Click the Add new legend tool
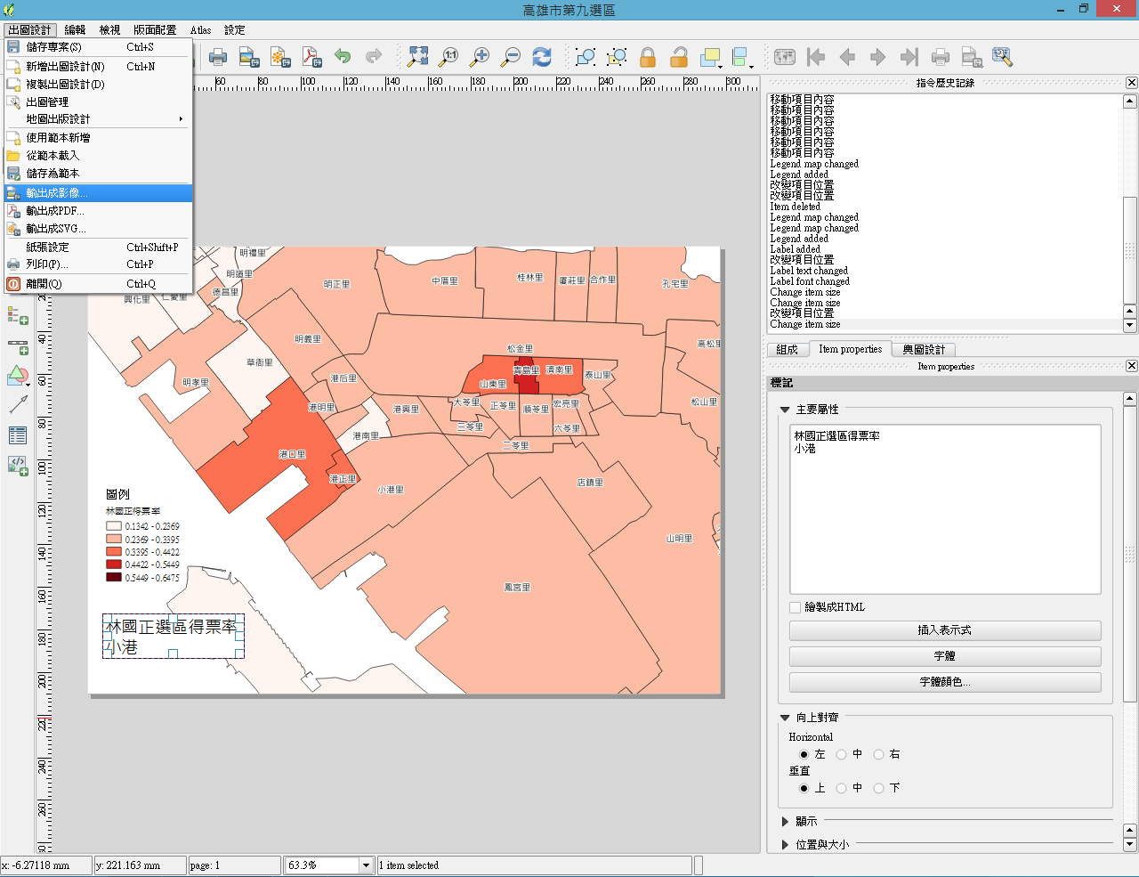 pos(17,316)
